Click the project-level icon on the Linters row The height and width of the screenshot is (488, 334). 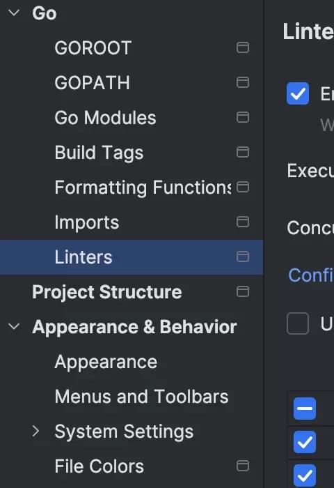coord(243,257)
